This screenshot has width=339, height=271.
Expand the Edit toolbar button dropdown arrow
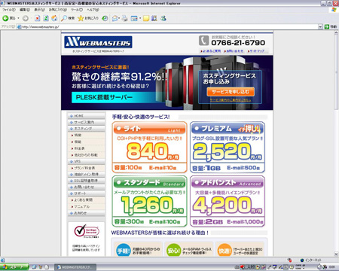(140, 18)
